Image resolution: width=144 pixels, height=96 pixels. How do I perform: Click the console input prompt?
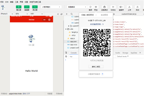66,60
